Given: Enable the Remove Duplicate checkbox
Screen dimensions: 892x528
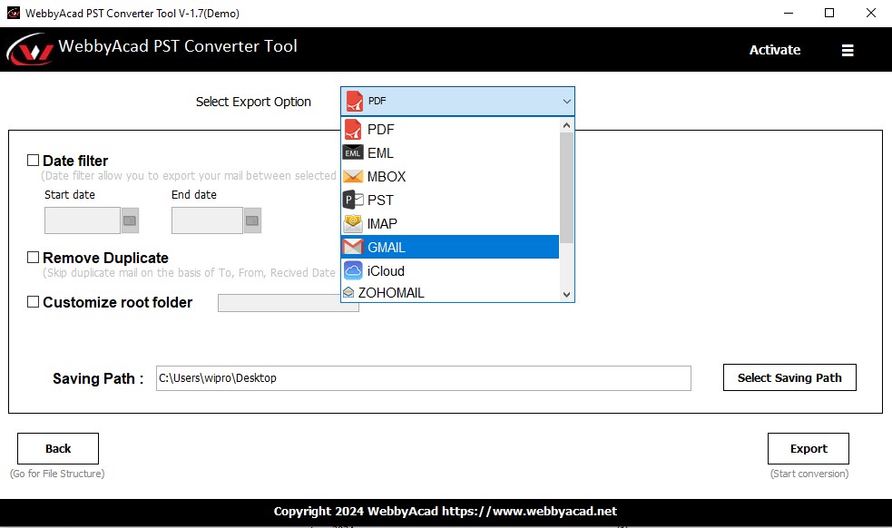Looking at the screenshot, I should 33,258.
